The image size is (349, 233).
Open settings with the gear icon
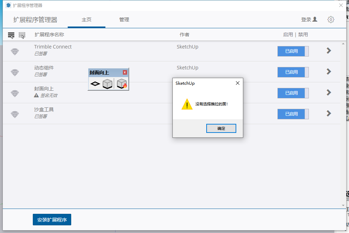pyautogui.click(x=331, y=20)
